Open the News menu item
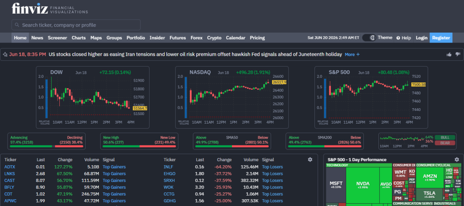 [x=37, y=38]
